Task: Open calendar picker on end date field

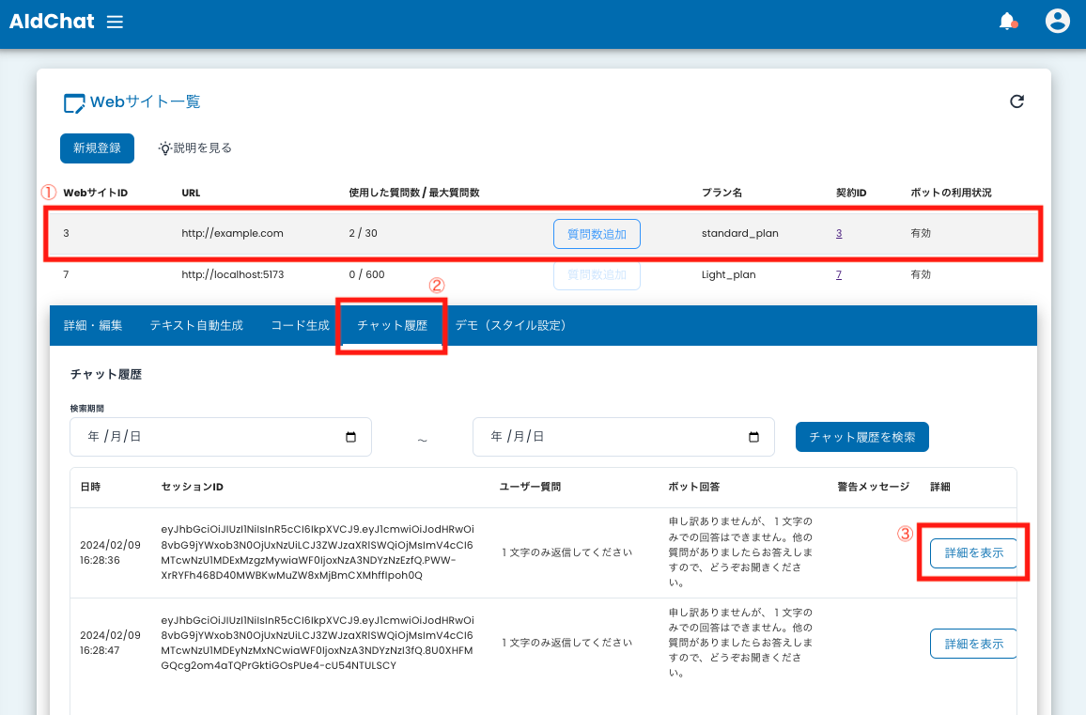Action: 753,437
